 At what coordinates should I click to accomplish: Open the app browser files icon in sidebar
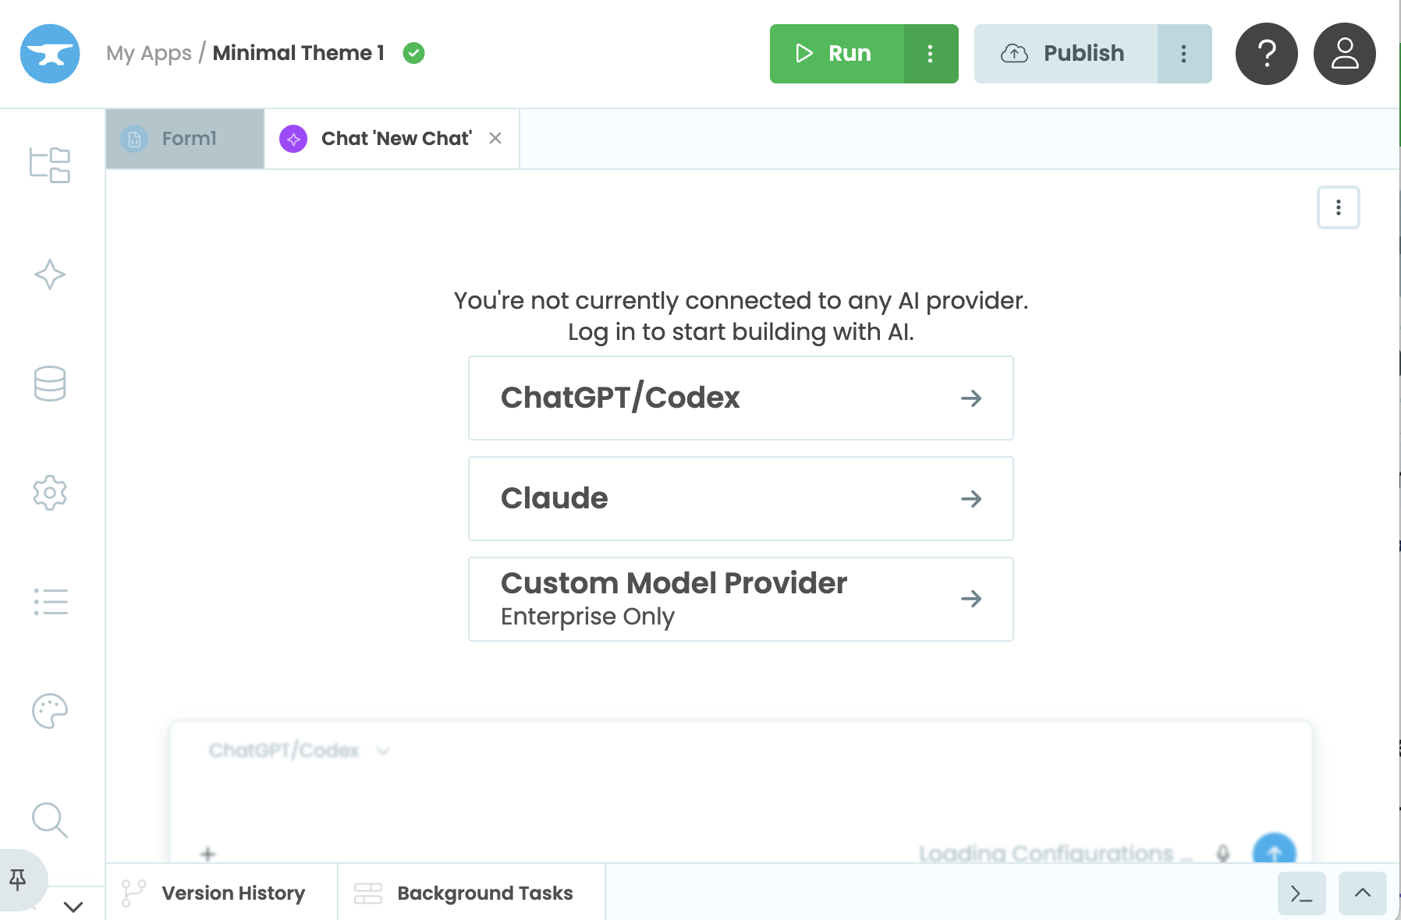[x=50, y=165]
